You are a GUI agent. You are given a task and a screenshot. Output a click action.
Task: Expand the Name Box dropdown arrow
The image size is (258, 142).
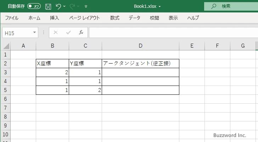pyautogui.click(x=35, y=32)
